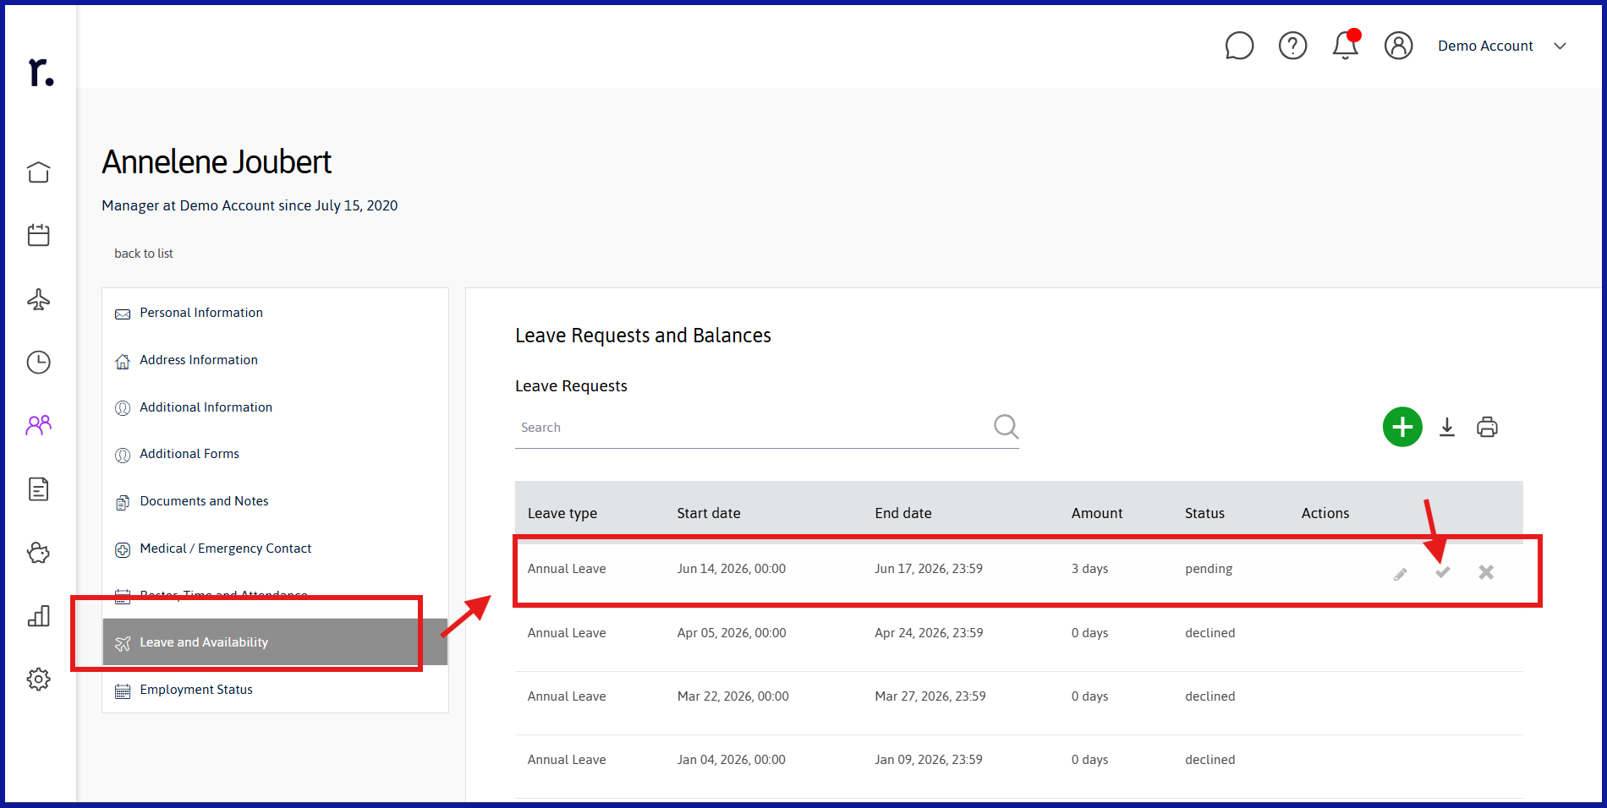Expand the Demo Account dropdown arrow
Image resolution: width=1607 pixels, height=808 pixels.
(x=1560, y=46)
